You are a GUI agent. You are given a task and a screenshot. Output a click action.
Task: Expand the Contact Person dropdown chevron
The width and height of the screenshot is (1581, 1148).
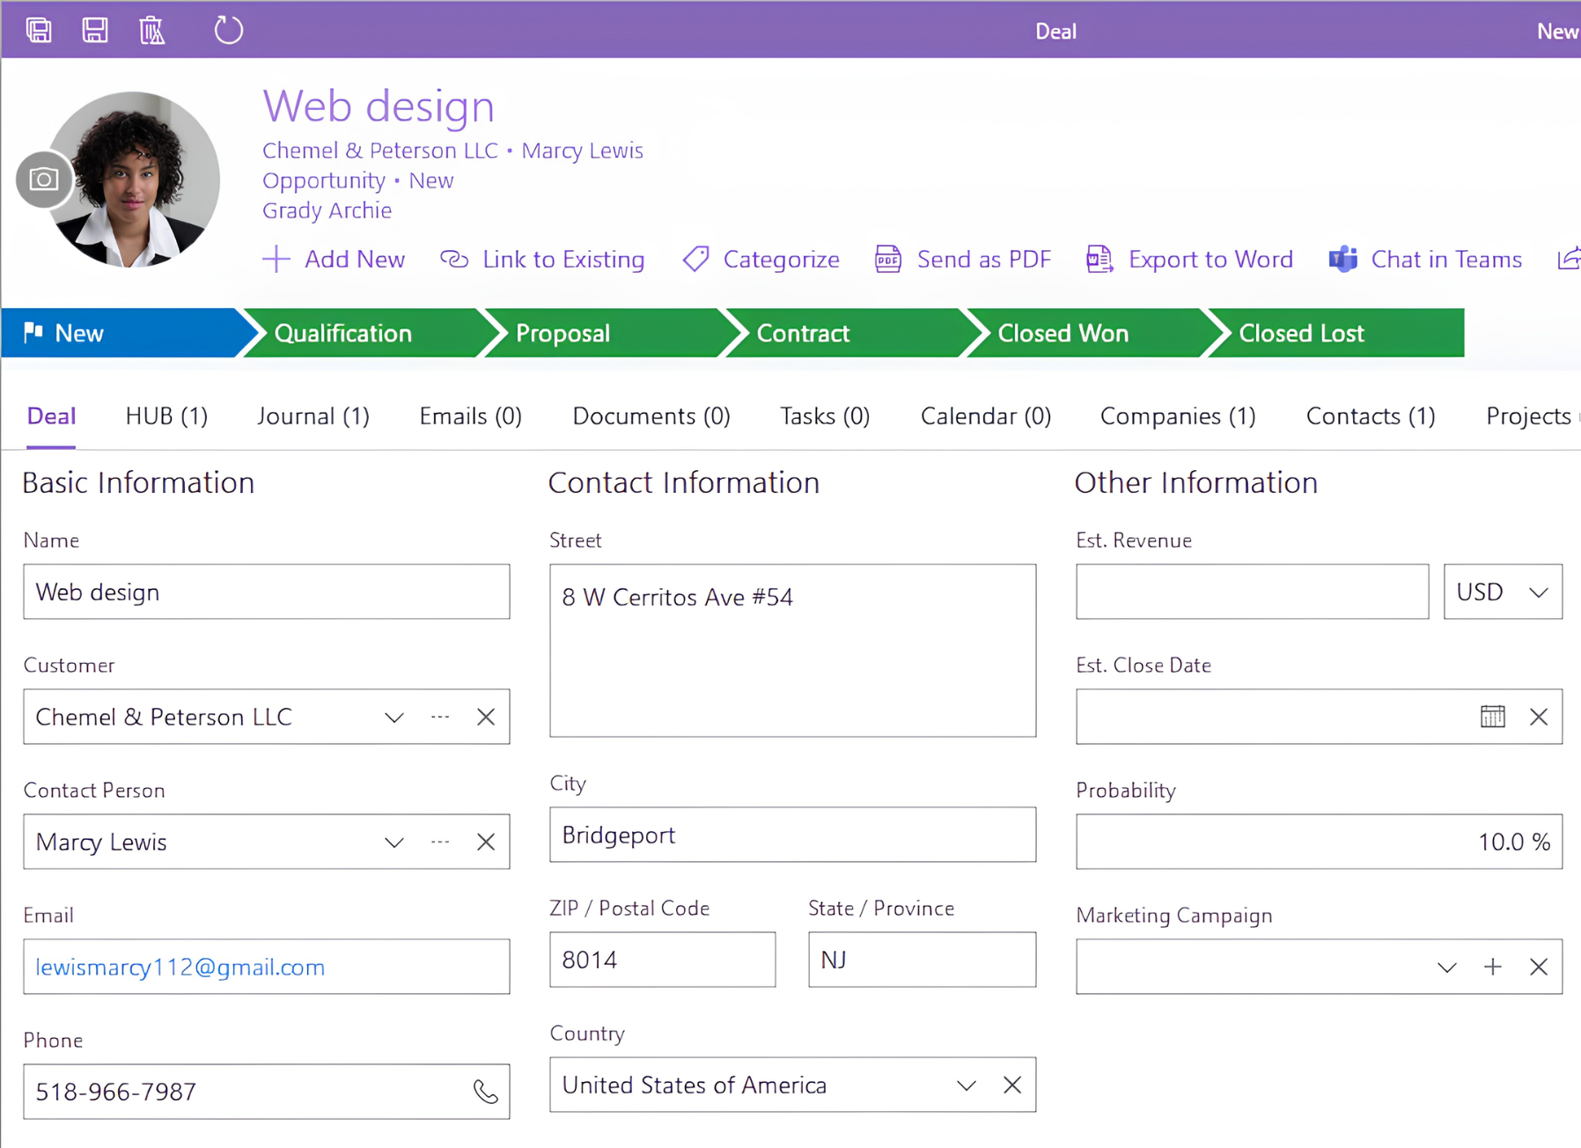coord(394,843)
